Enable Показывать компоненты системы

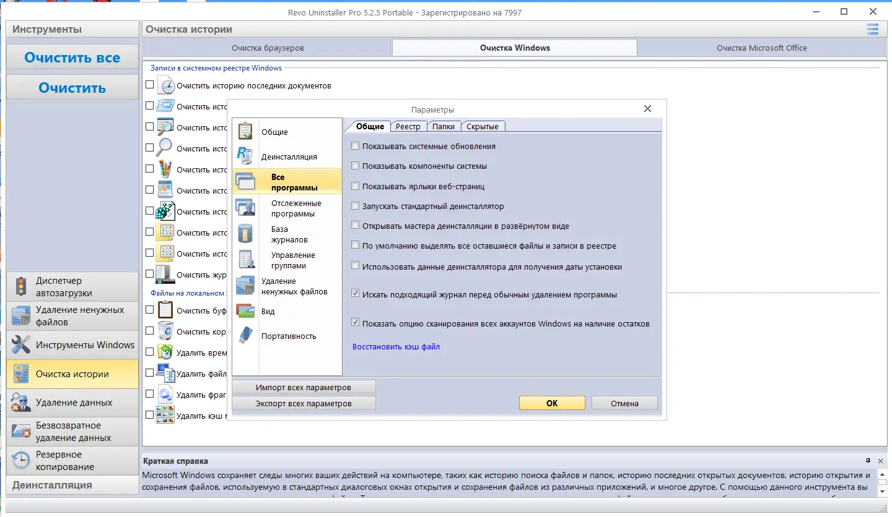point(356,166)
